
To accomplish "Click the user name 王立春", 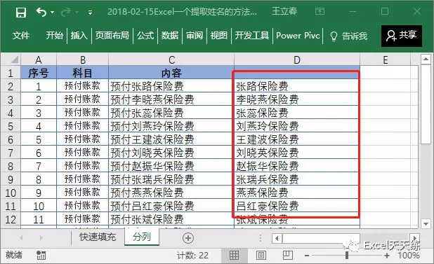I will (x=284, y=11).
